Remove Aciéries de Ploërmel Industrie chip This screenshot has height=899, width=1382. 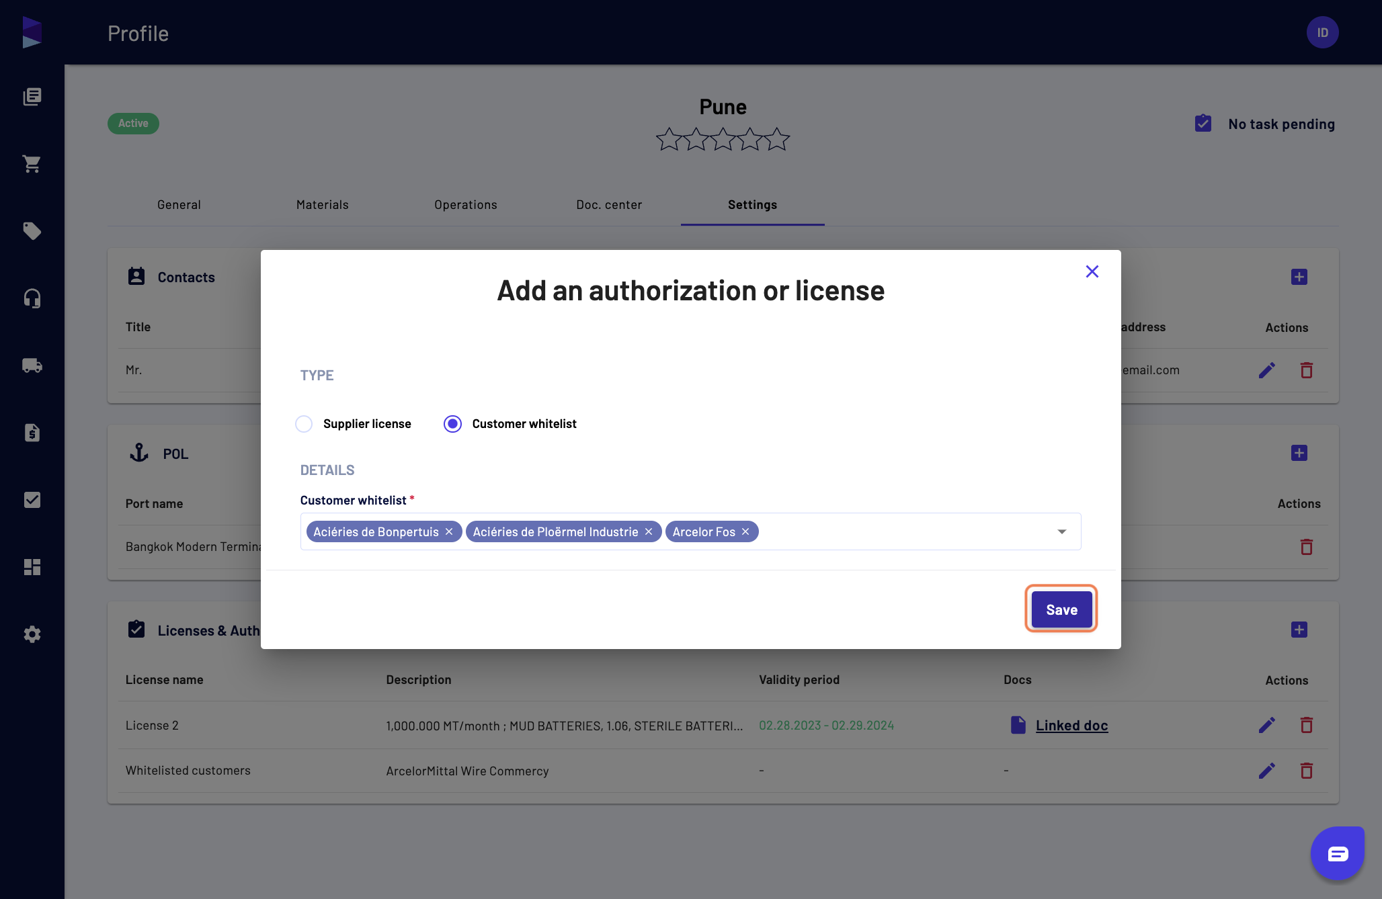pos(649,531)
